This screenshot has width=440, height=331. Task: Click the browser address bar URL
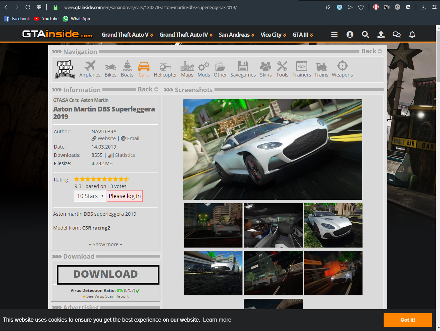tap(150, 7)
